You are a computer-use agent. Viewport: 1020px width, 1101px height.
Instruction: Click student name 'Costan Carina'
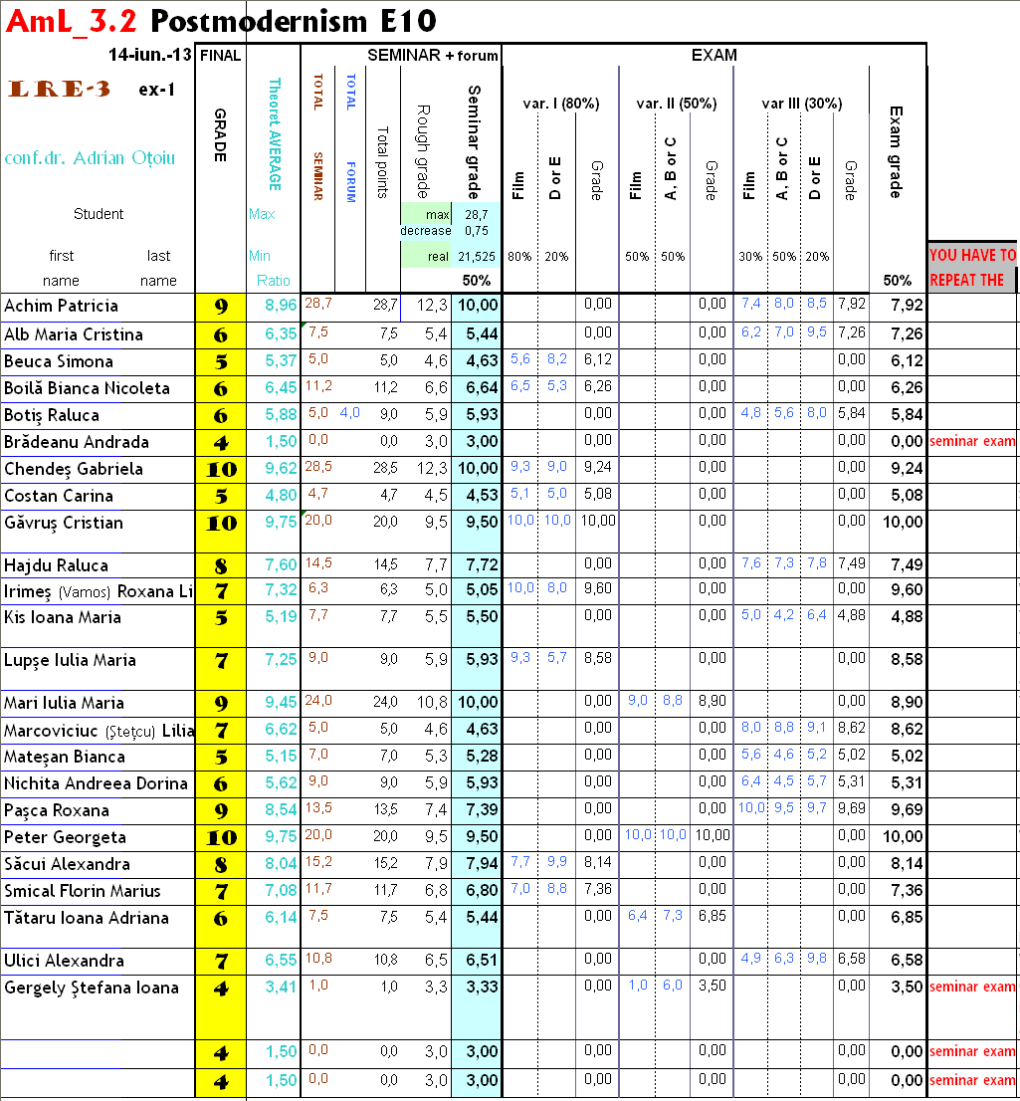[x=59, y=496]
